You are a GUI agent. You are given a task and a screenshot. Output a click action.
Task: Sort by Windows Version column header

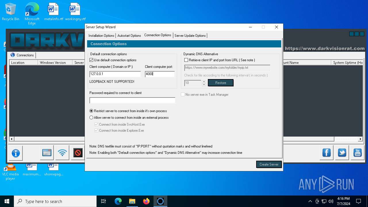click(x=55, y=62)
